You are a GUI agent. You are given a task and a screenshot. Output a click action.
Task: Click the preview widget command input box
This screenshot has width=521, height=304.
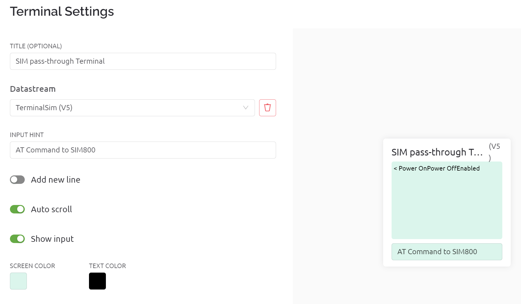(x=447, y=252)
